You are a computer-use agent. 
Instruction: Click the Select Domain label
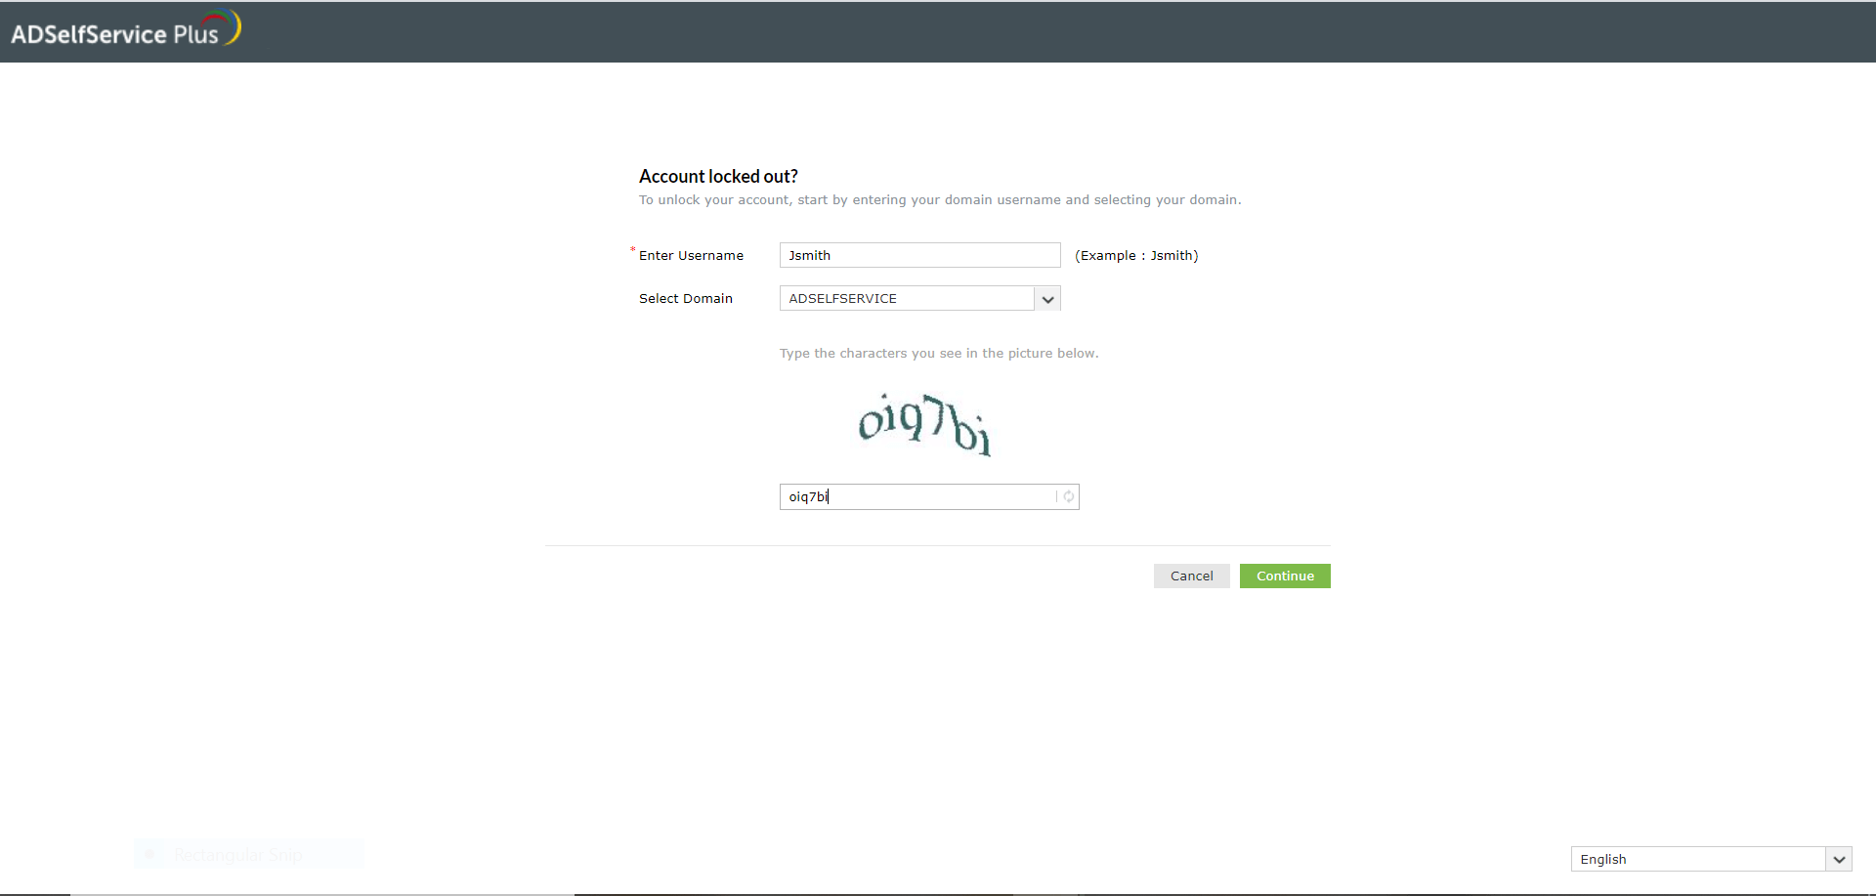click(686, 298)
